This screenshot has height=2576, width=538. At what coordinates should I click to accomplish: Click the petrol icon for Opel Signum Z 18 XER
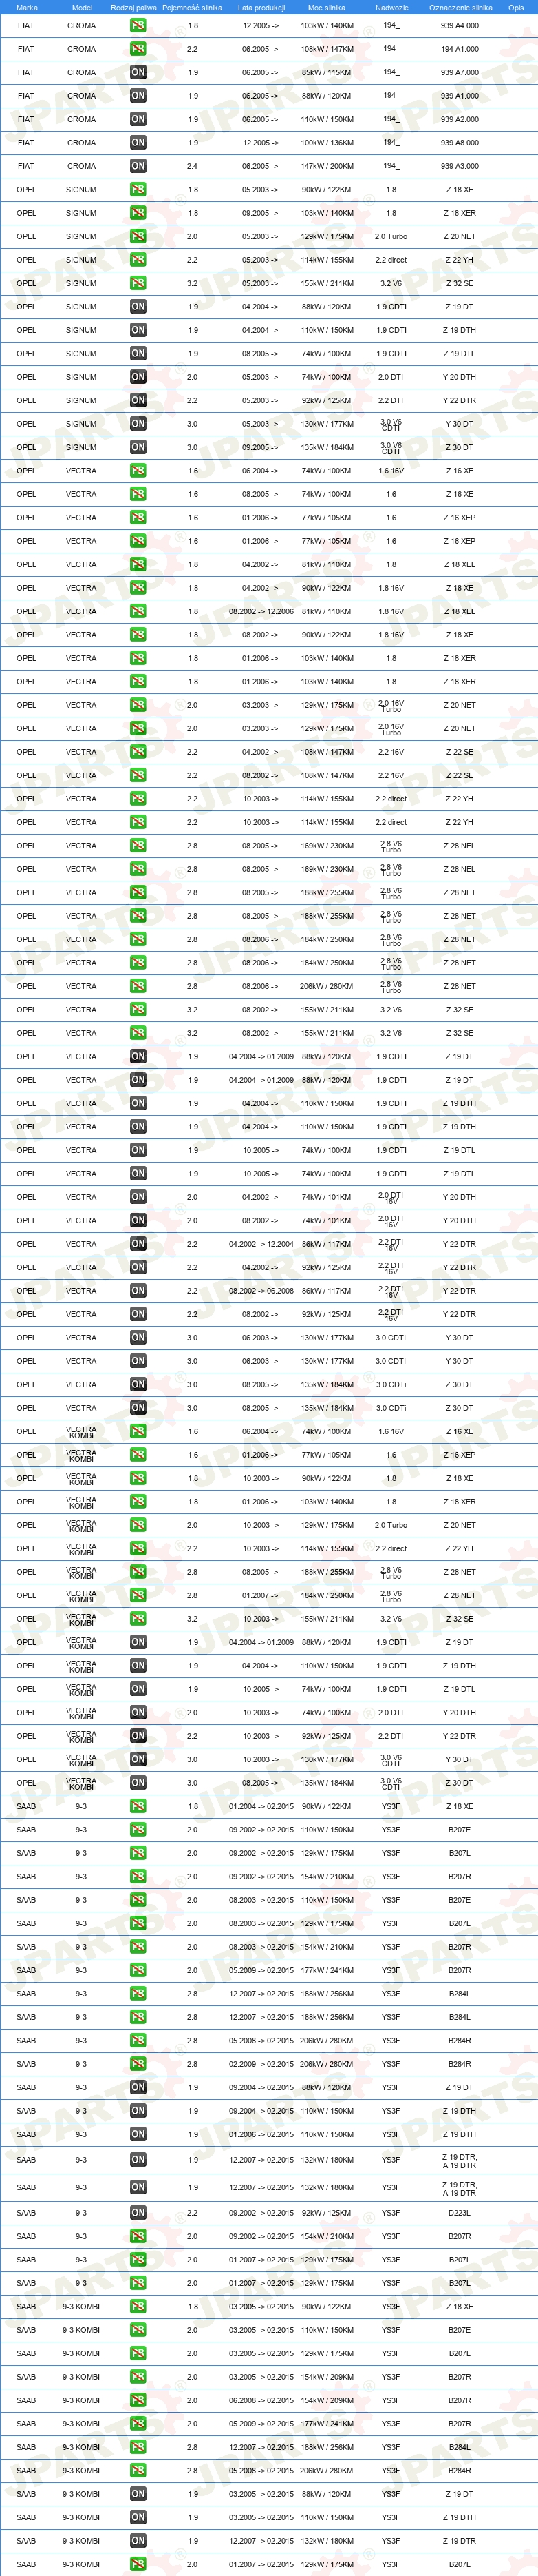(x=138, y=213)
